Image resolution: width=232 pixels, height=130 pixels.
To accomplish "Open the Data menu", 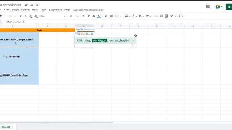I will [x=35, y=10].
